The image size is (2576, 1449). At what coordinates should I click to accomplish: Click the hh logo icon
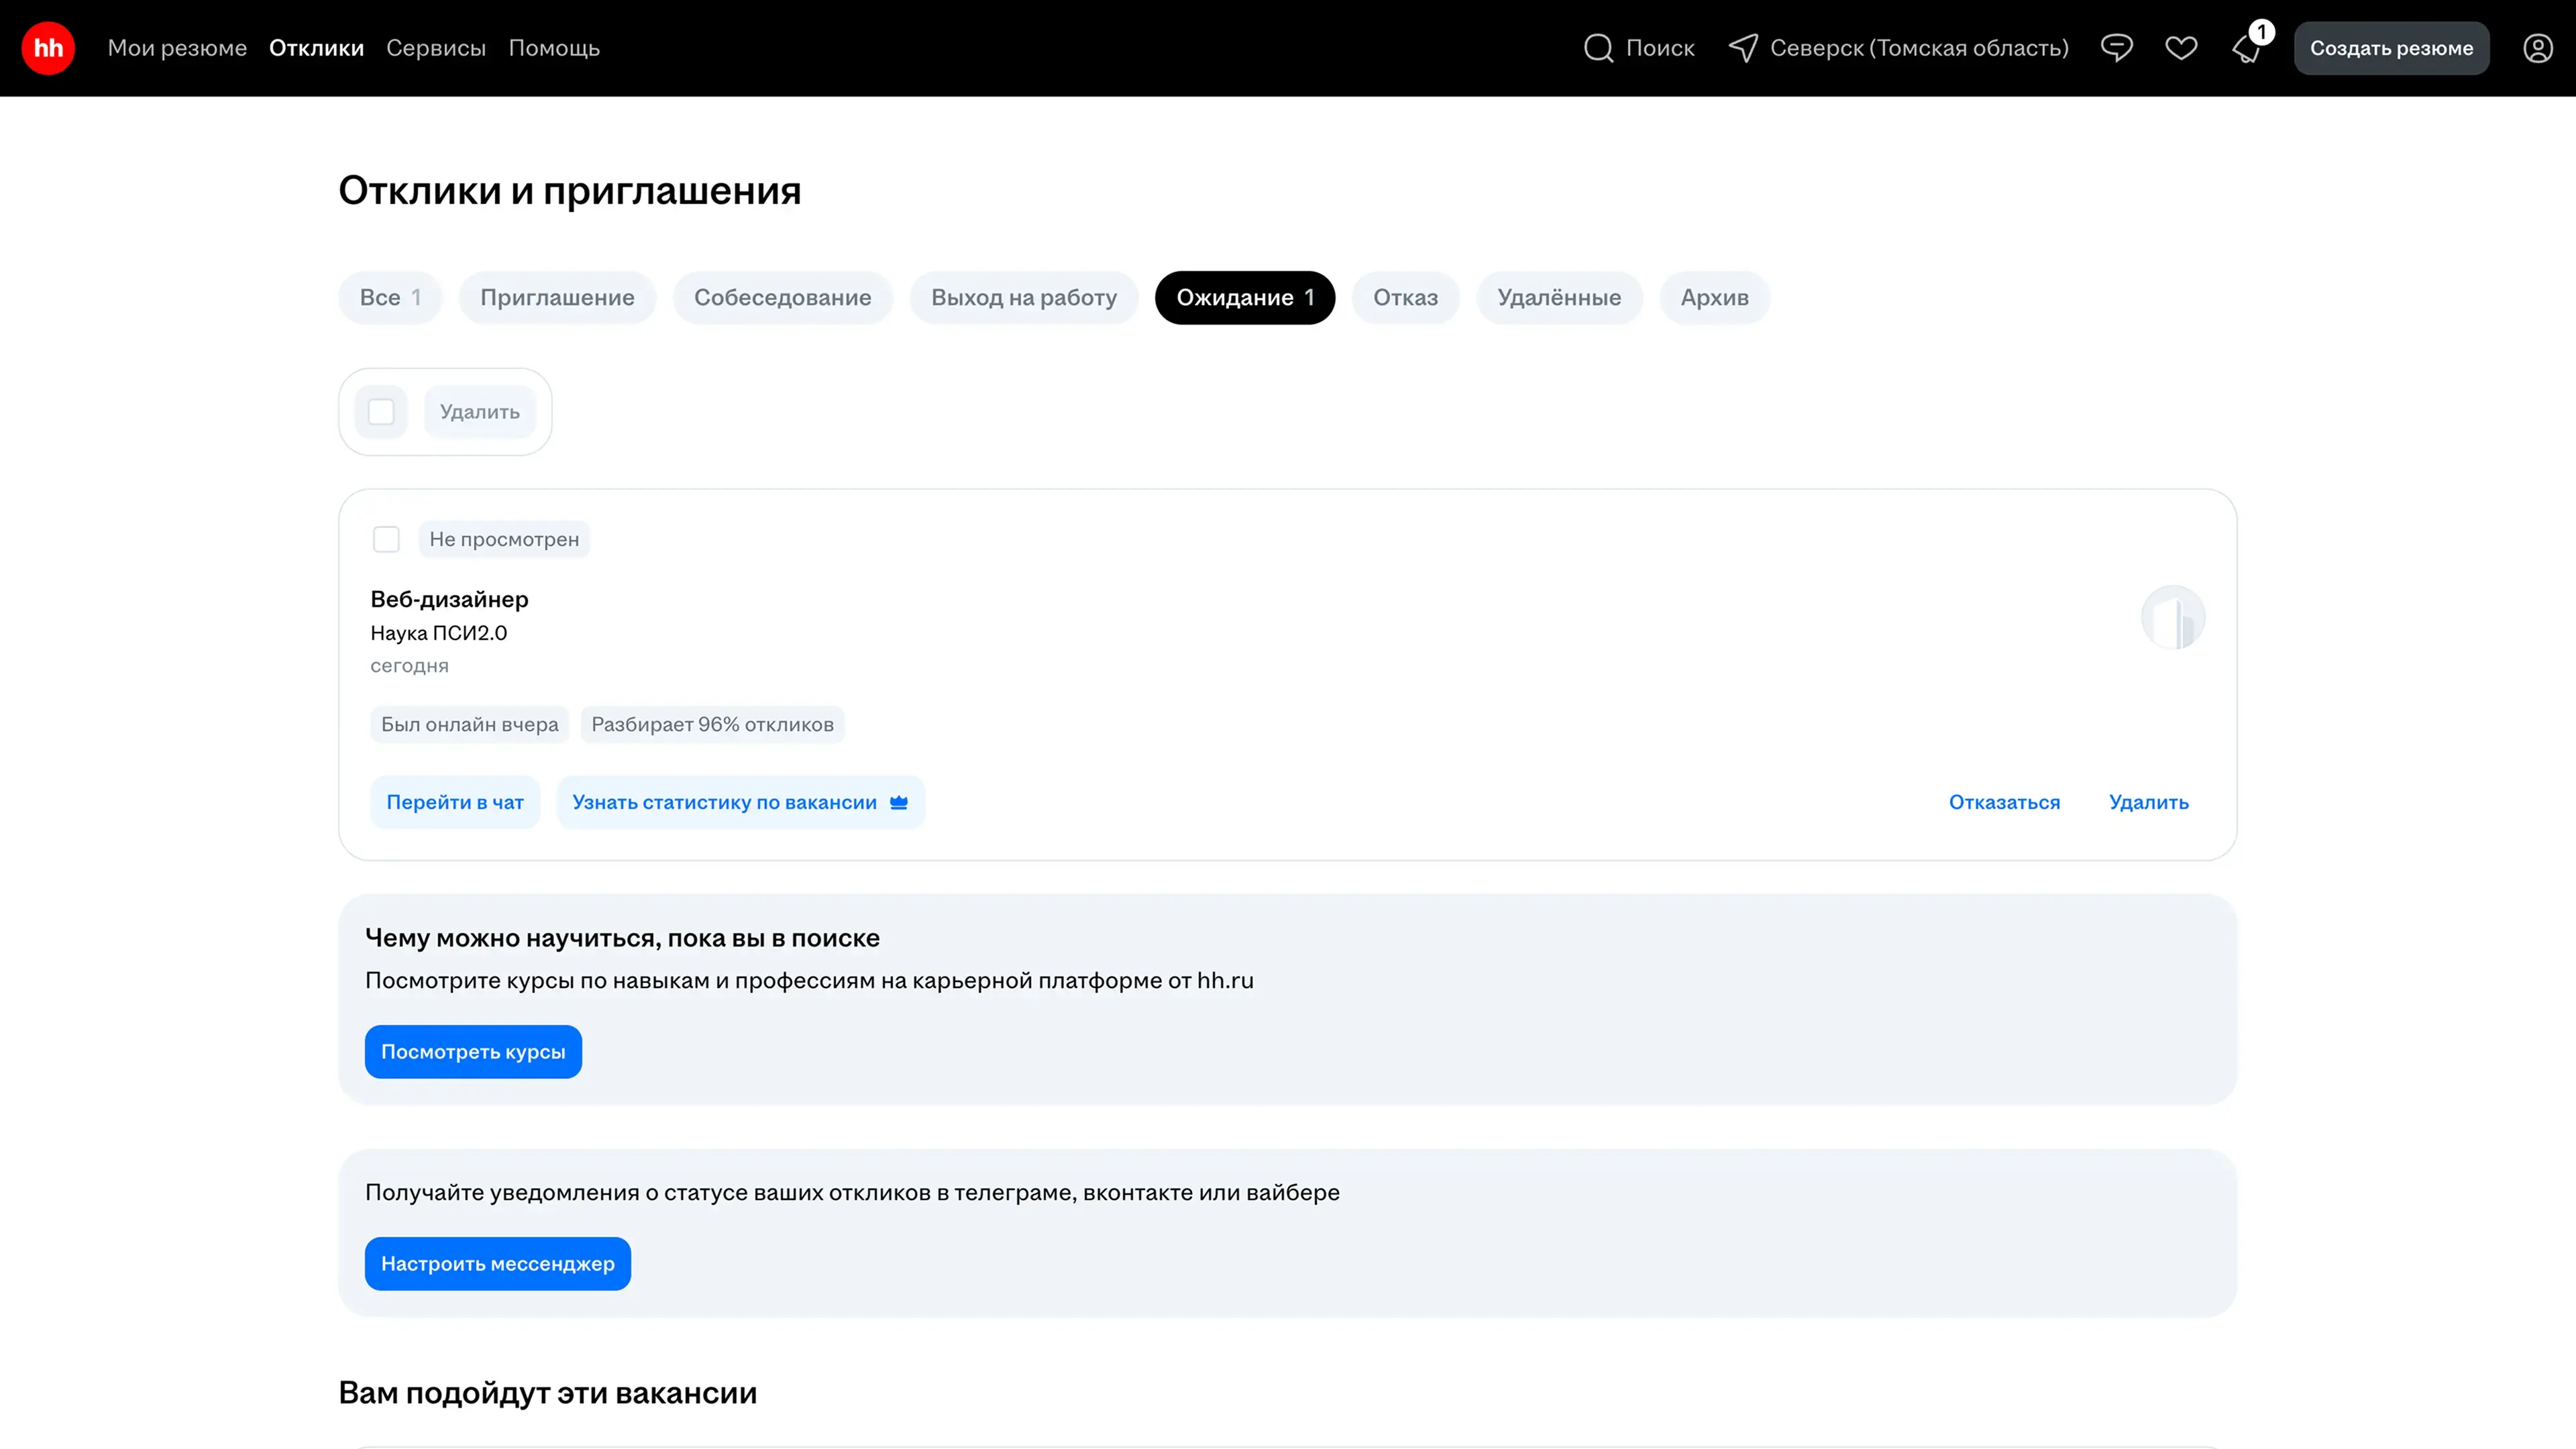tap(48, 48)
